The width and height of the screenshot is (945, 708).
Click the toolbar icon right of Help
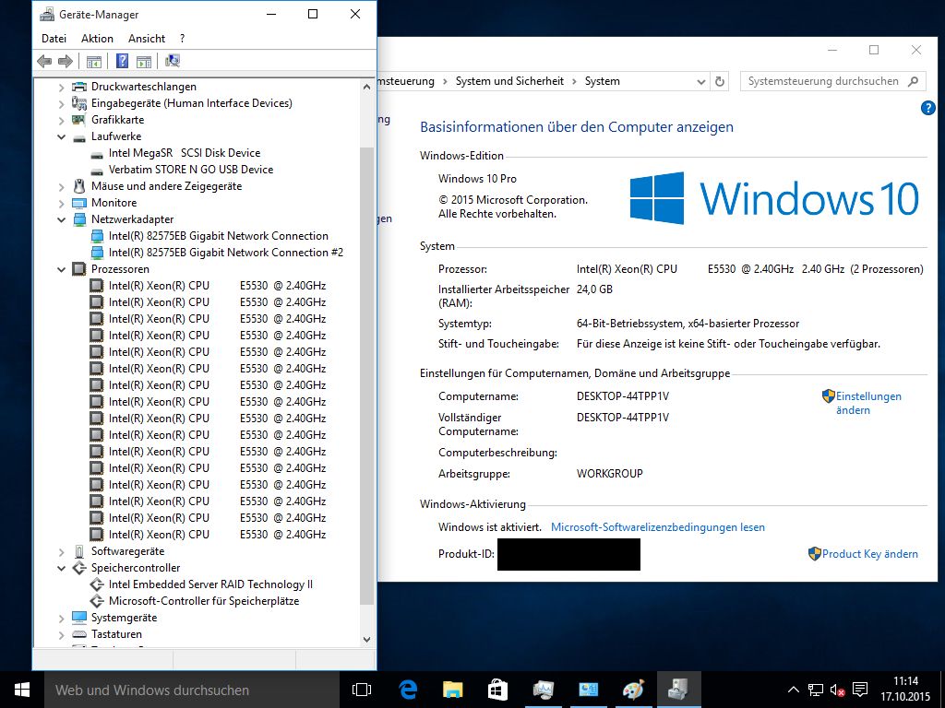[x=143, y=61]
